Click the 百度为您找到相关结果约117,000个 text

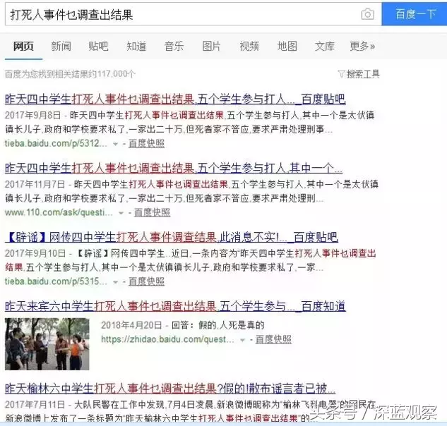(70, 74)
